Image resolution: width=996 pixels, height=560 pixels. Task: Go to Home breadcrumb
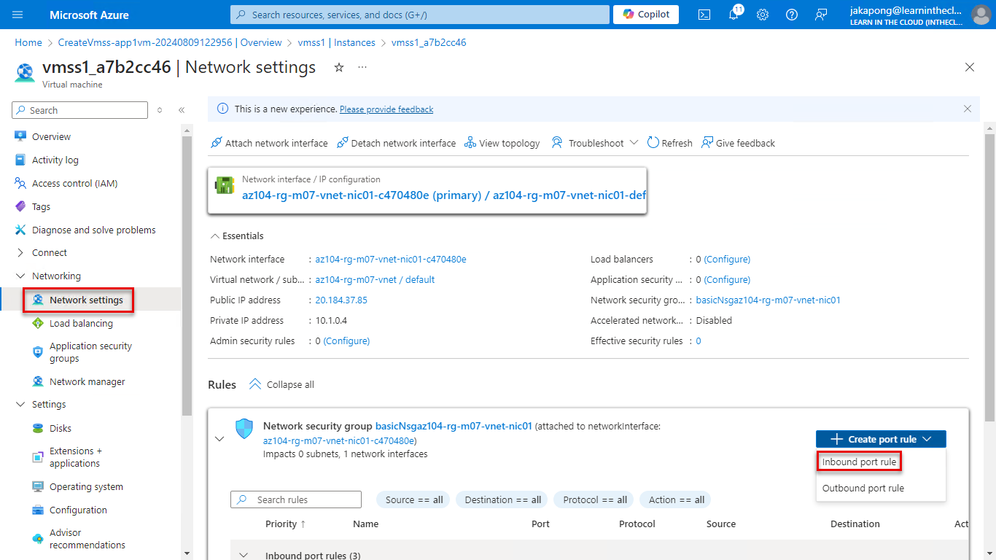coord(28,42)
